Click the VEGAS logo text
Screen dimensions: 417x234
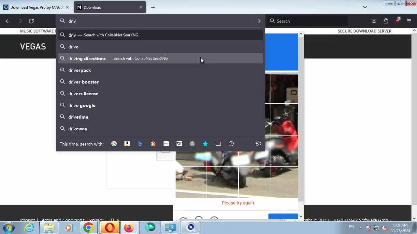coord(33,46)
